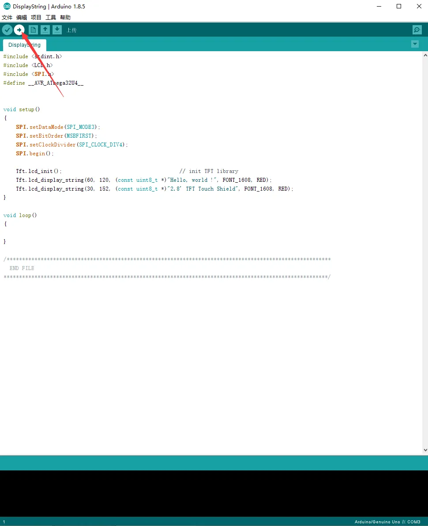This screenshot has height=526, width=428.
Task: Open the 文件 menu
Action: point(7,18)
